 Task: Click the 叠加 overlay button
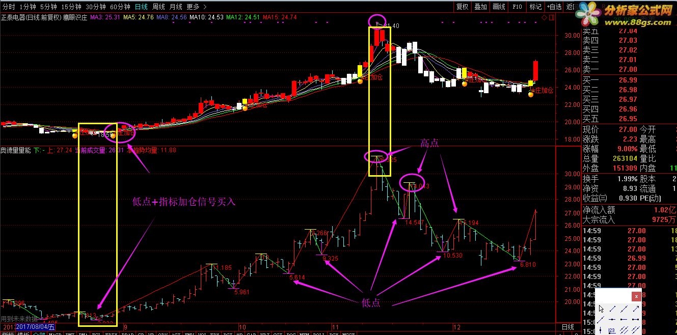click(x=480, y=7)
